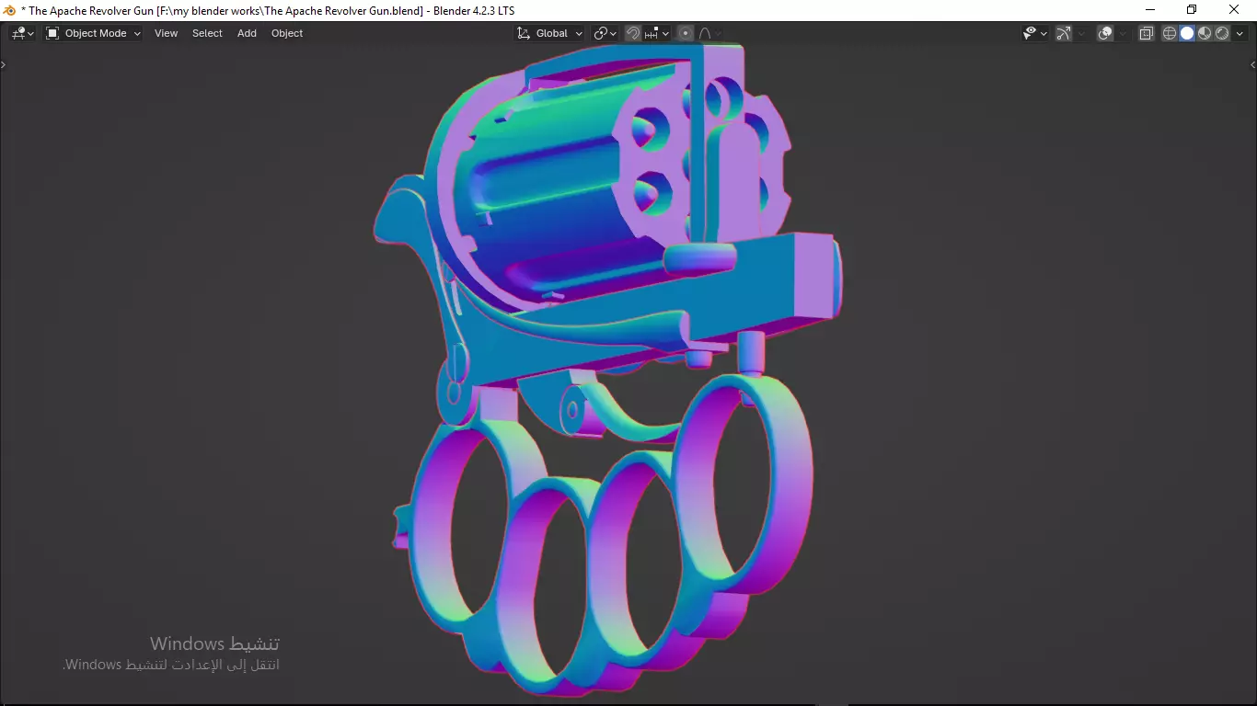Toggle proportional editing
Screen dimensions: 1257x706
point(685,33)
